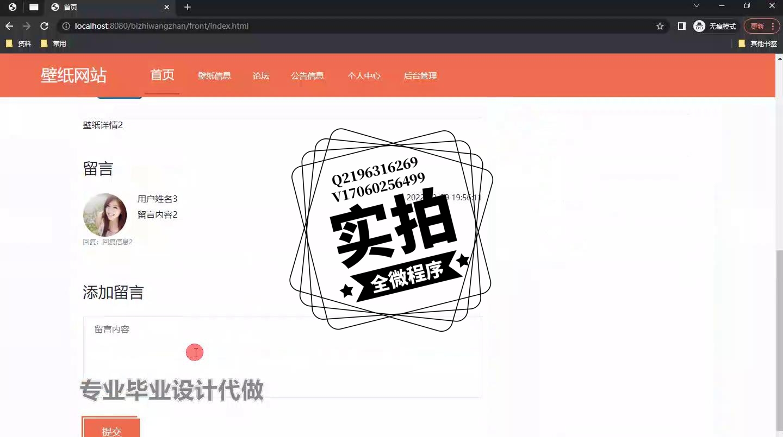Click the address bar URL
Viewport: 783px width, 437px height.
[161, 26]
